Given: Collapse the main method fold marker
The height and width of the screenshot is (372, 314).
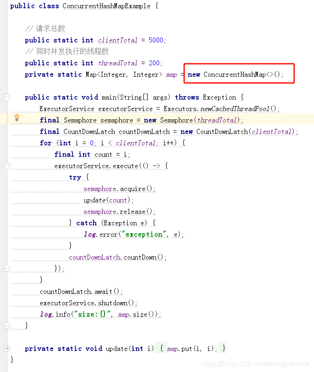Looking at the screenshot, I should tap(7, 97).
